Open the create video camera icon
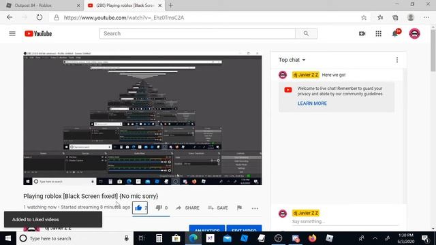Screen dimensions: 436x245 [x=362, y=33]
